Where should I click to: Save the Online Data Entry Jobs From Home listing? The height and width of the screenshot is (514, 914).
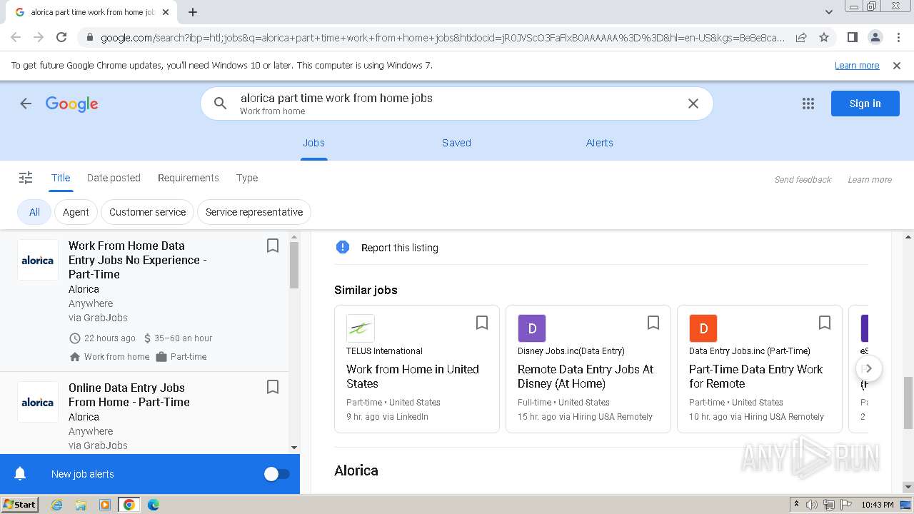[x=273, y=387]
